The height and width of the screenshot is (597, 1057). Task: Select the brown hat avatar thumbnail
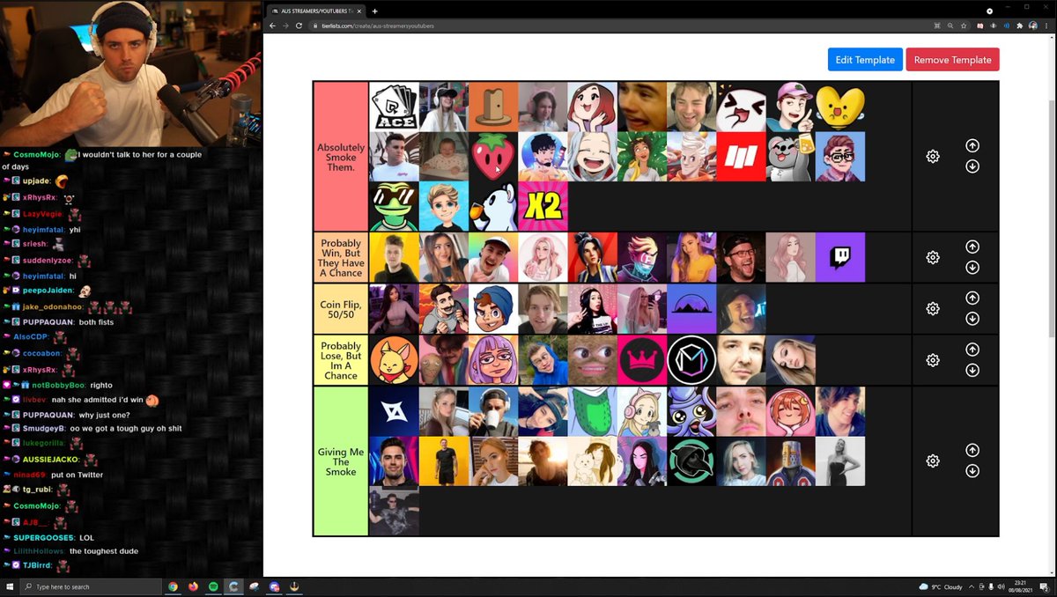[493, 107]
